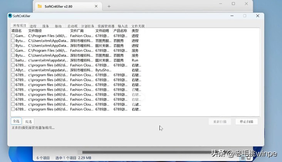The image size is (282, 162).
Task: Click the Explorer horizontal scrollbar
Action: tap(154, 152)
